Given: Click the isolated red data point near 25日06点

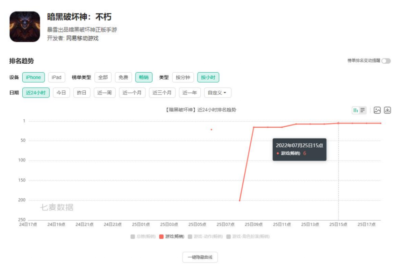Looking at the screenshot, I should (211, 130).
